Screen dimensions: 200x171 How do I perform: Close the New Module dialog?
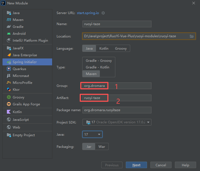[x=194, y=3]
